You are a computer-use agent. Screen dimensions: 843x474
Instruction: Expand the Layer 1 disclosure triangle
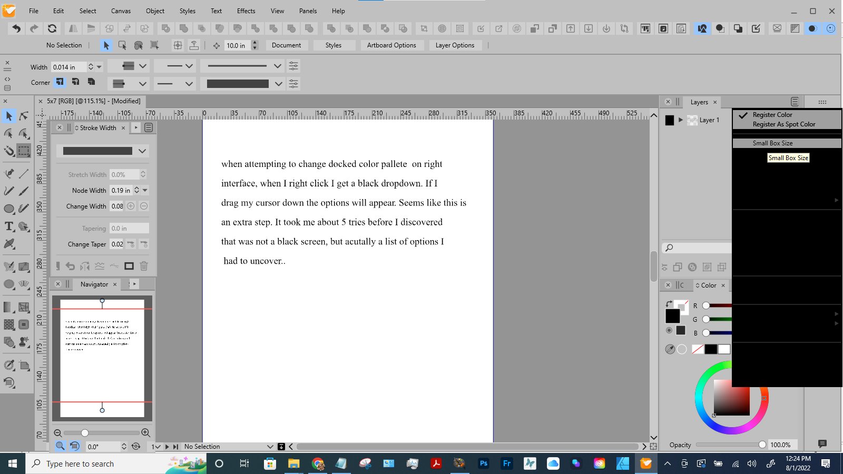point(681,120)
